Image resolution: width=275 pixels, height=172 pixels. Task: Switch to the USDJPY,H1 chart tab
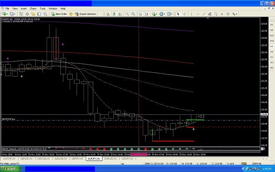click(127, 159)
